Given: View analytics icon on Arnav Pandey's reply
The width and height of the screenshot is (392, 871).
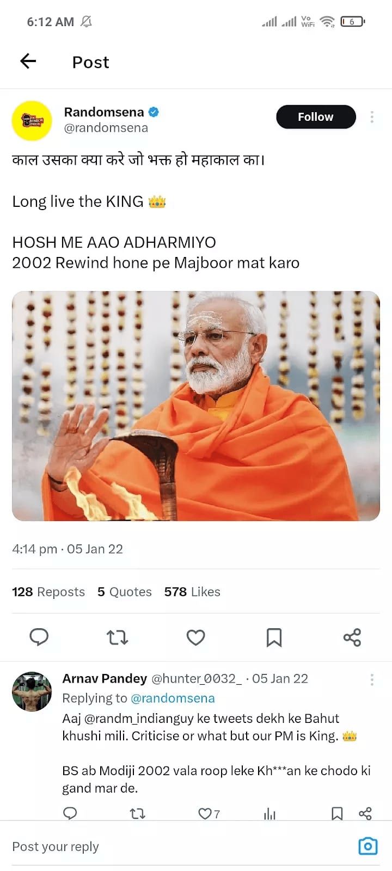Looking at the screenshot, I should pos(269,814).
